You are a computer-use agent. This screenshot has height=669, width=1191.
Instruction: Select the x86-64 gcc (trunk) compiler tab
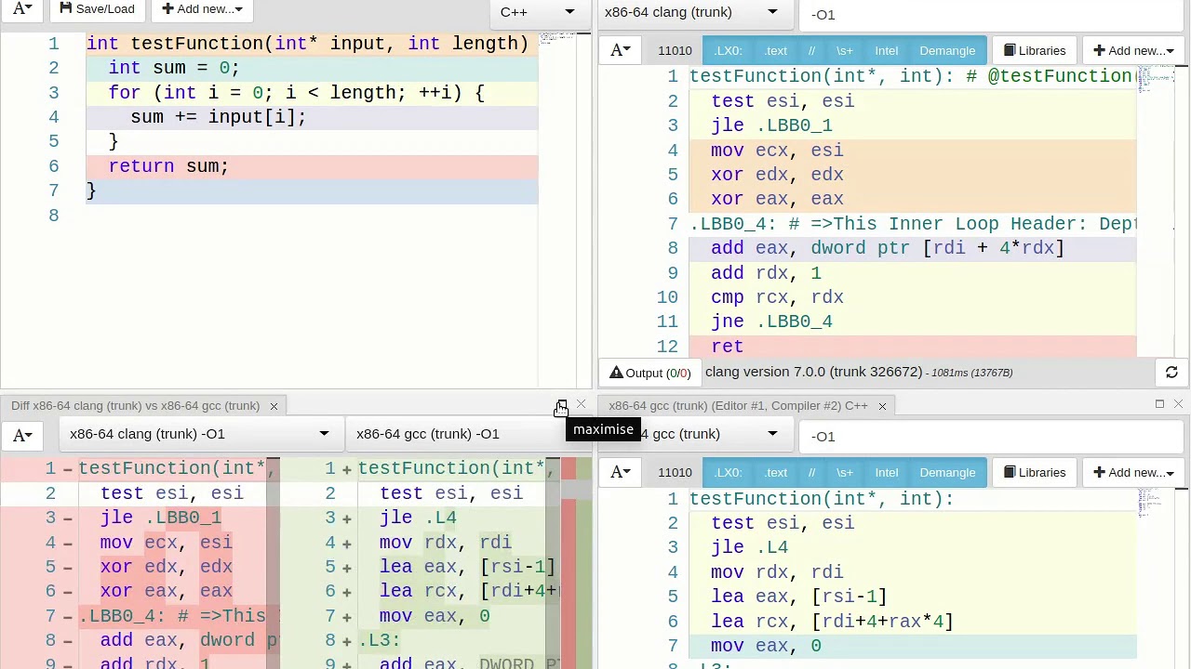click(738, 405)
